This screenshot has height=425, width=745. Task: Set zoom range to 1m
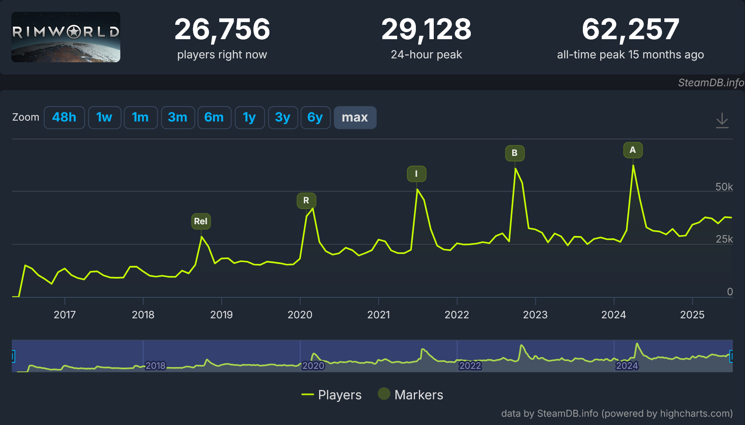pos(140,118)
